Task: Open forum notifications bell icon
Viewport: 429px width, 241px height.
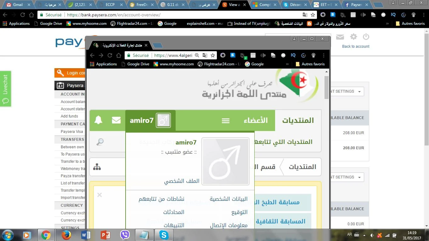Action: click(99, 120)
